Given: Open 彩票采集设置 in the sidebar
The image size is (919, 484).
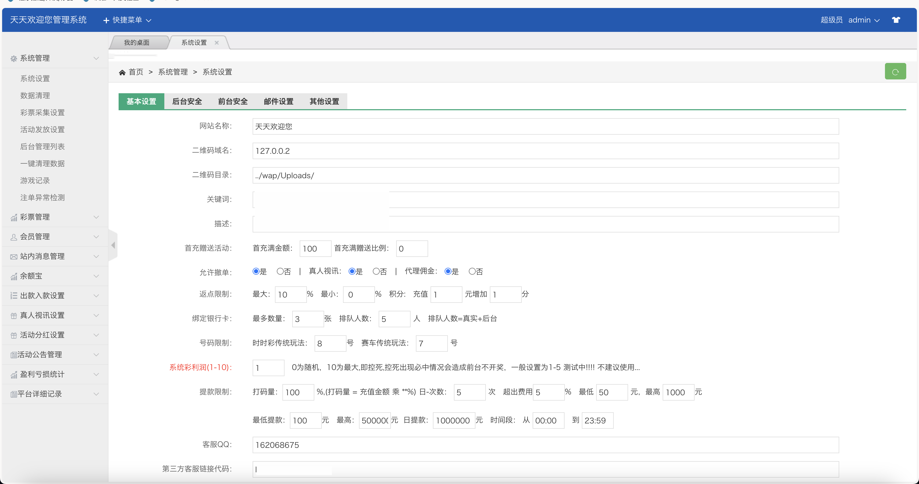Looking at the screenshot, I should 43,113.
